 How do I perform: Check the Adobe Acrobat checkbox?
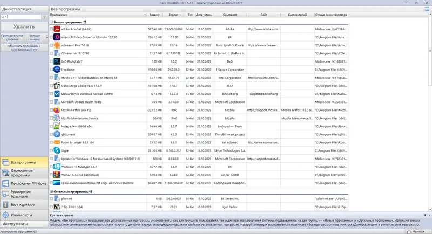(51, 29)
